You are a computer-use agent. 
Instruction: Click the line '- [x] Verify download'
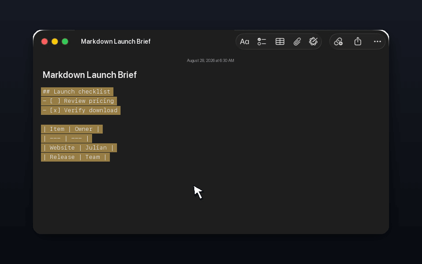(80, 110)
